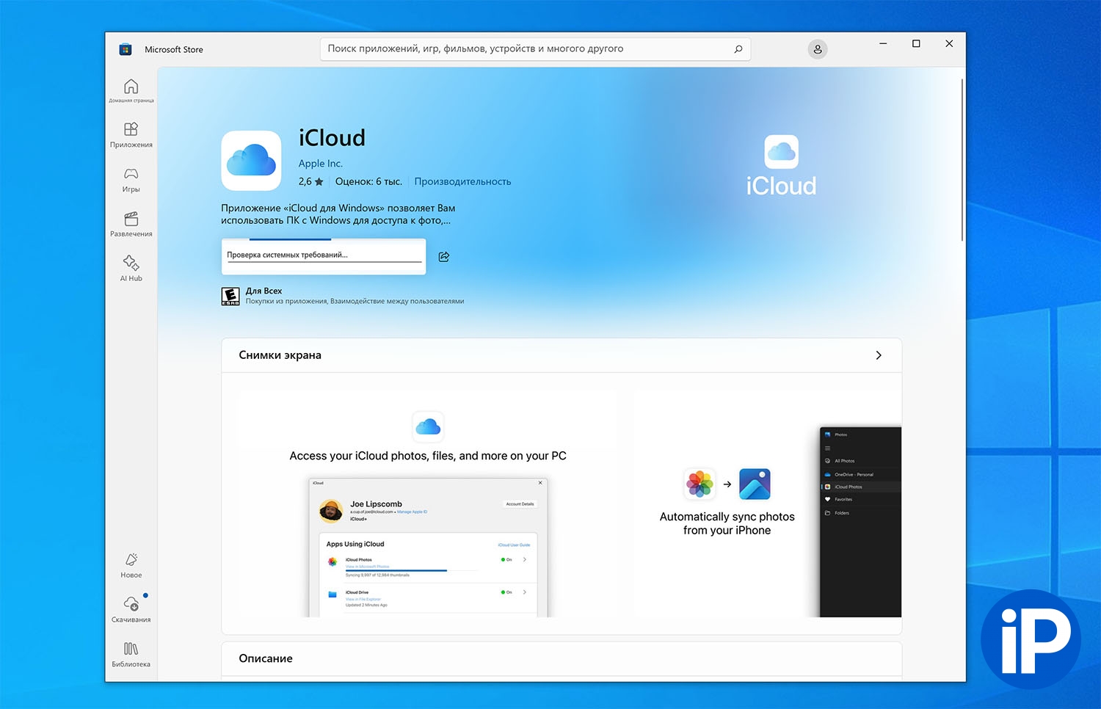
Task: Open the Library in sidebar
Action: (131, 653)
